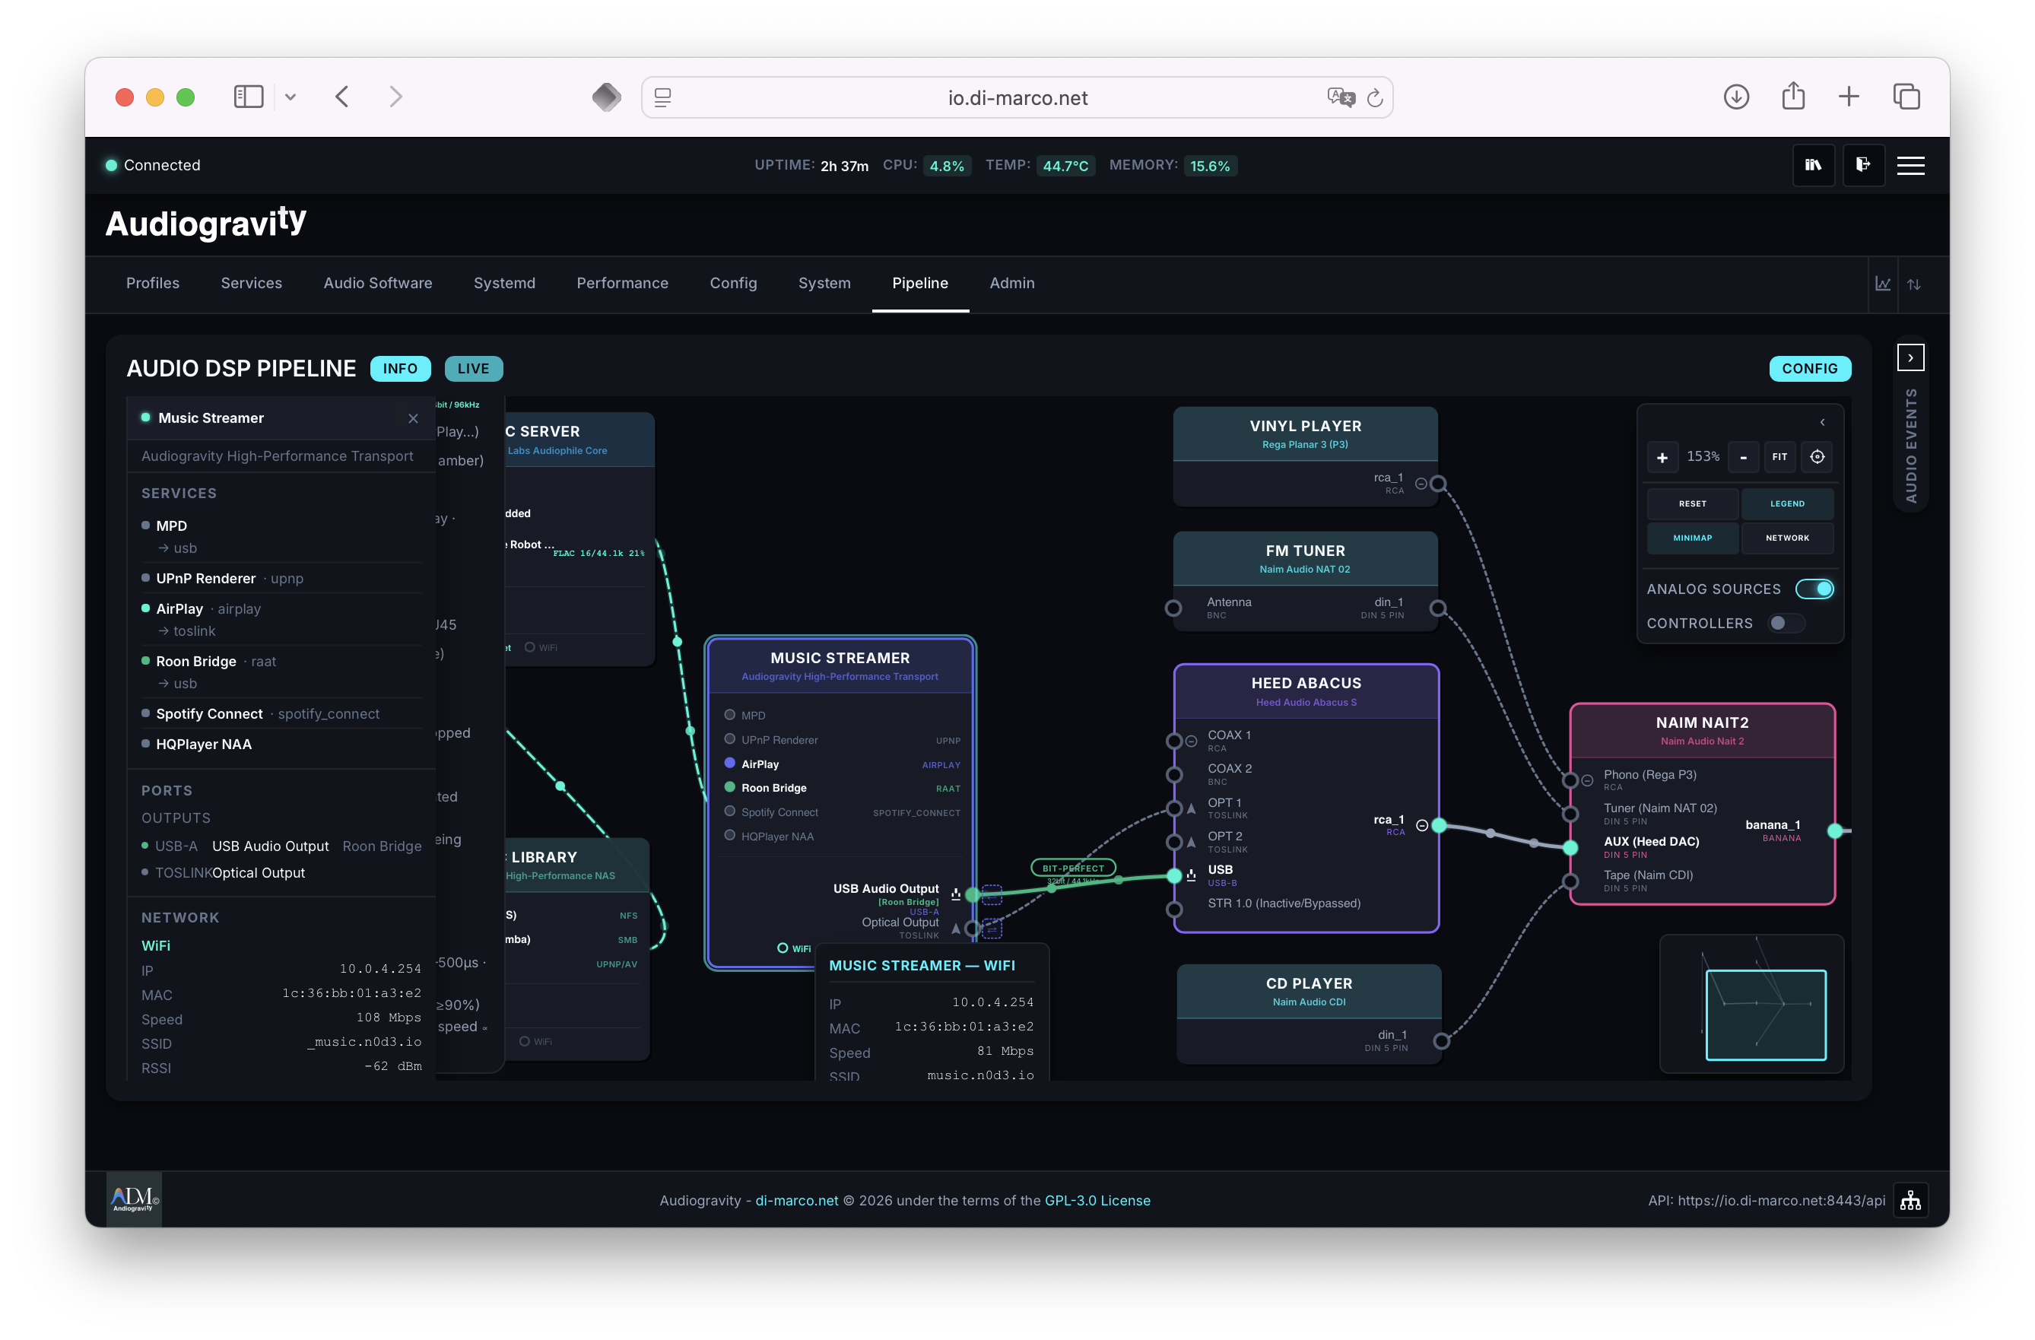Disable the Analog Sources toggle
This screenshot has height=1340, width=2035.
pyautogui.click(x=1815, y=589)
